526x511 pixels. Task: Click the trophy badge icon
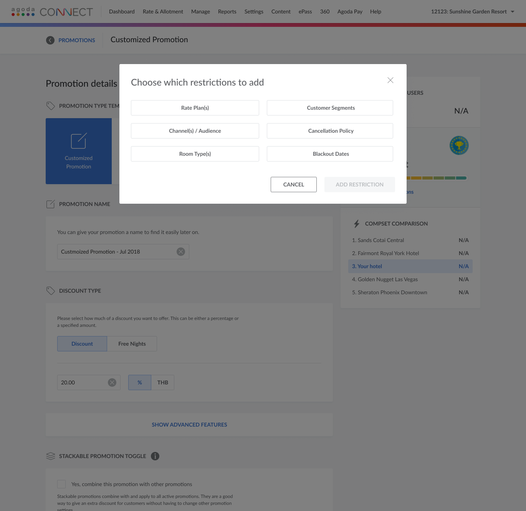[x=459, y=145]
